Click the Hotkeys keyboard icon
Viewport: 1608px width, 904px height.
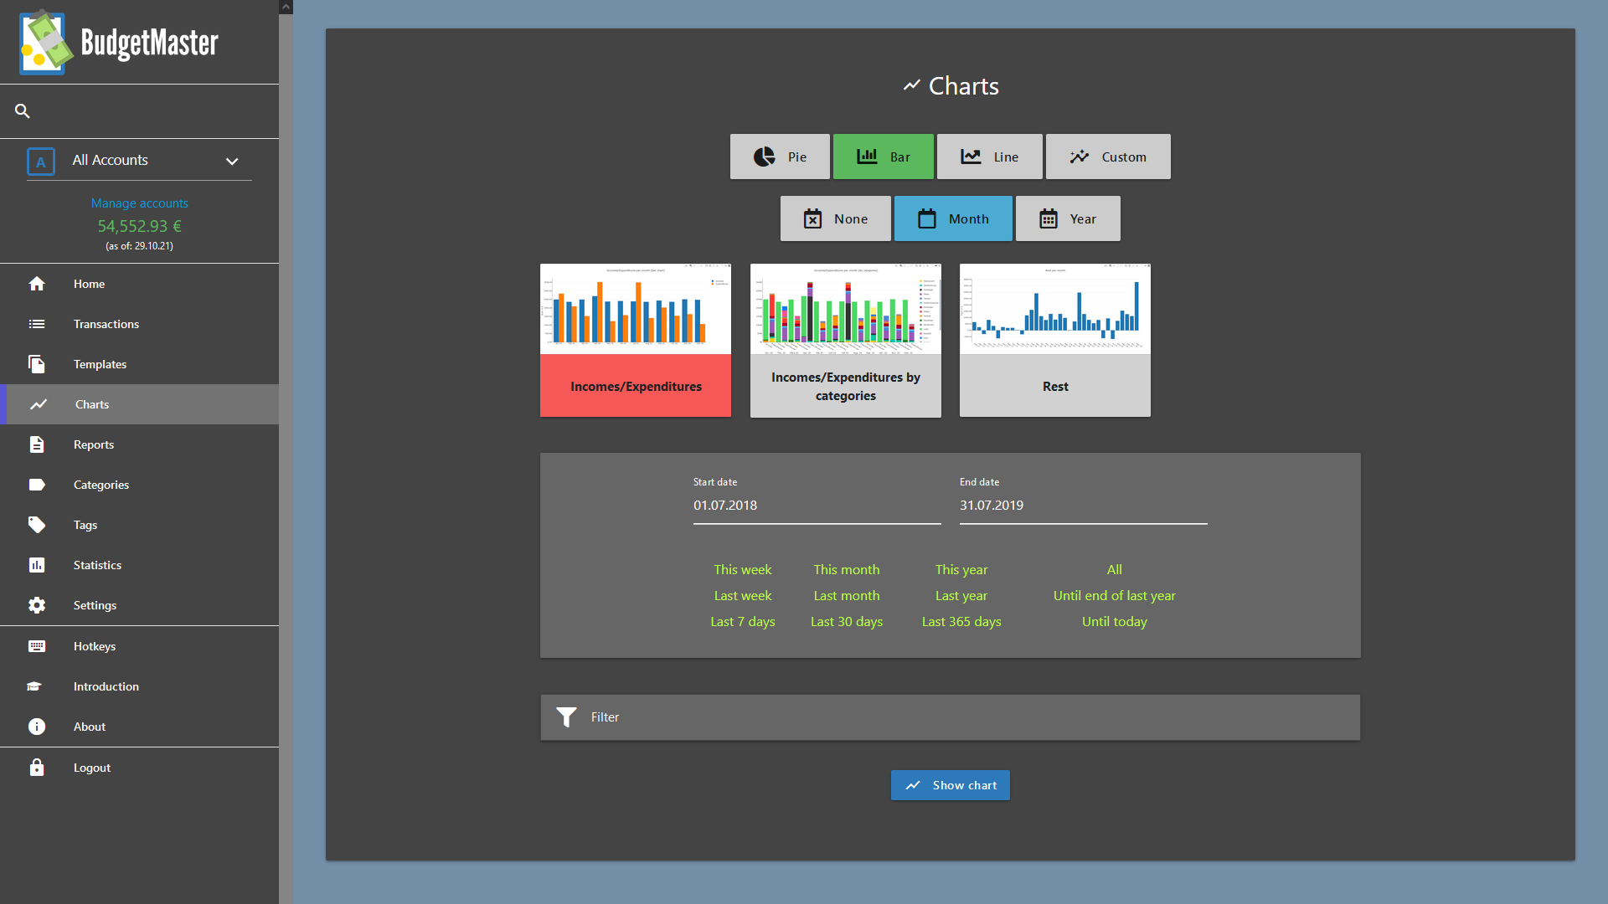pyautogui.click(x=37, y=646)
